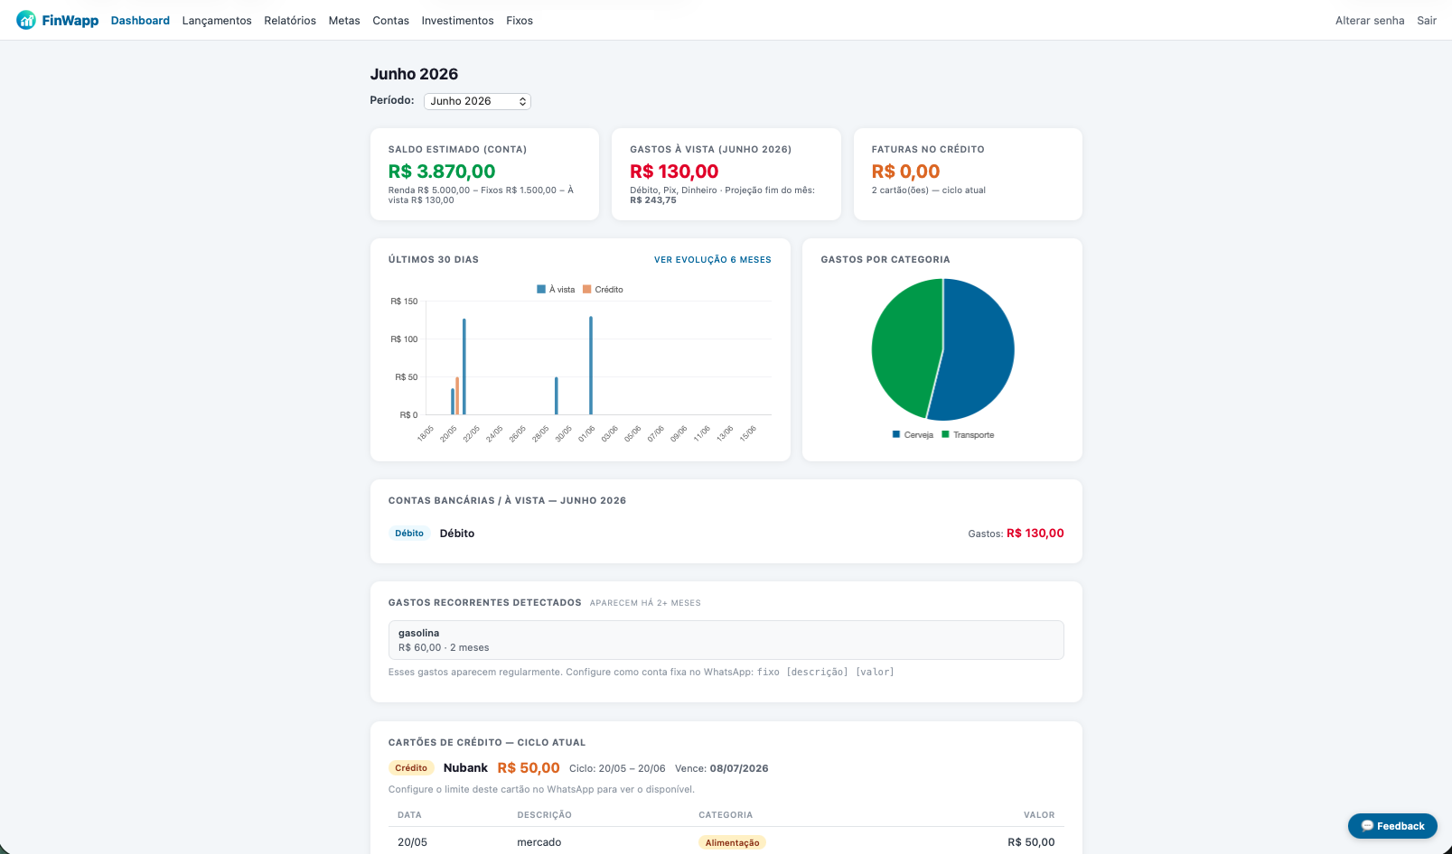Open the Metas section
This screenshot has height=854, width=1452.
click(x=344, y=21)
